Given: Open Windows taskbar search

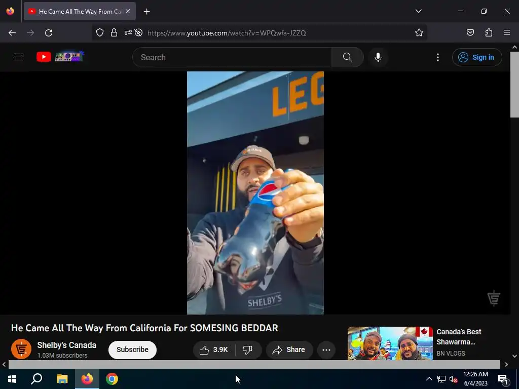Looking at the screenshot, I should [x=36, y=379].
